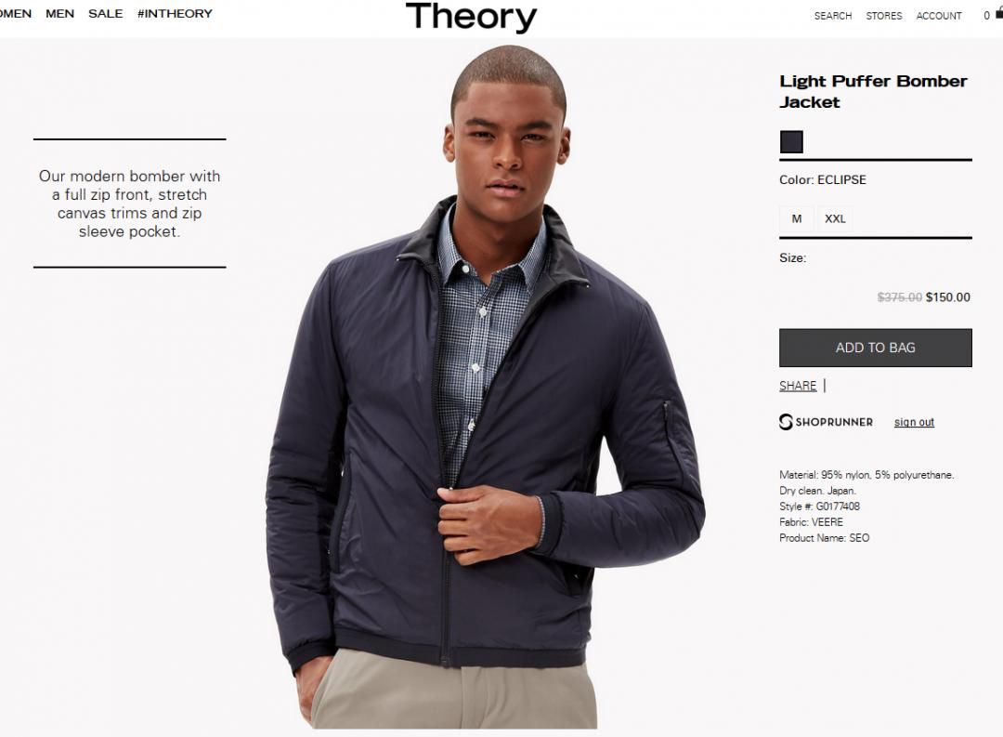
Task: Open the SALE menu
Action: 106,13
